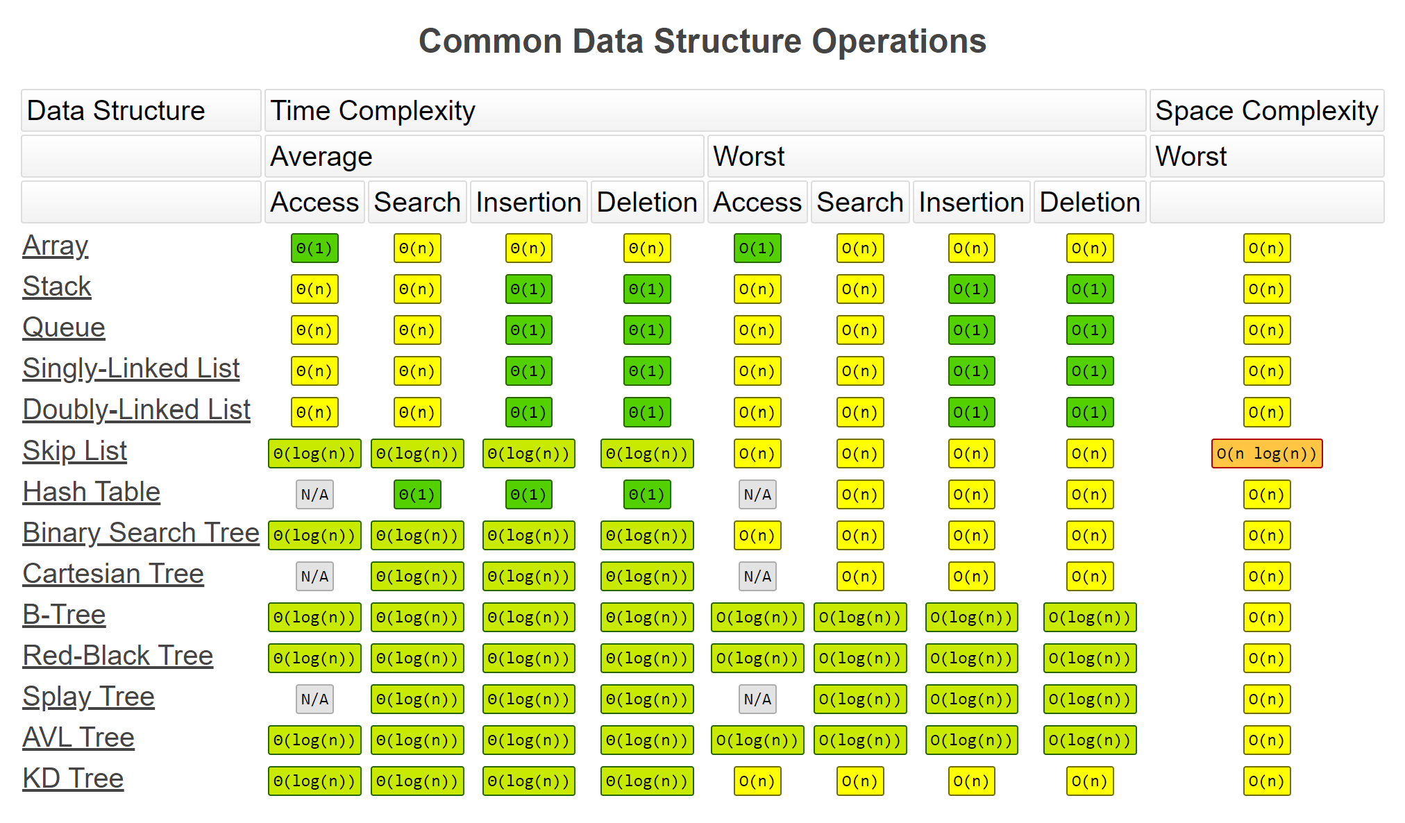Open the AVL Tree link

point(78,738)
